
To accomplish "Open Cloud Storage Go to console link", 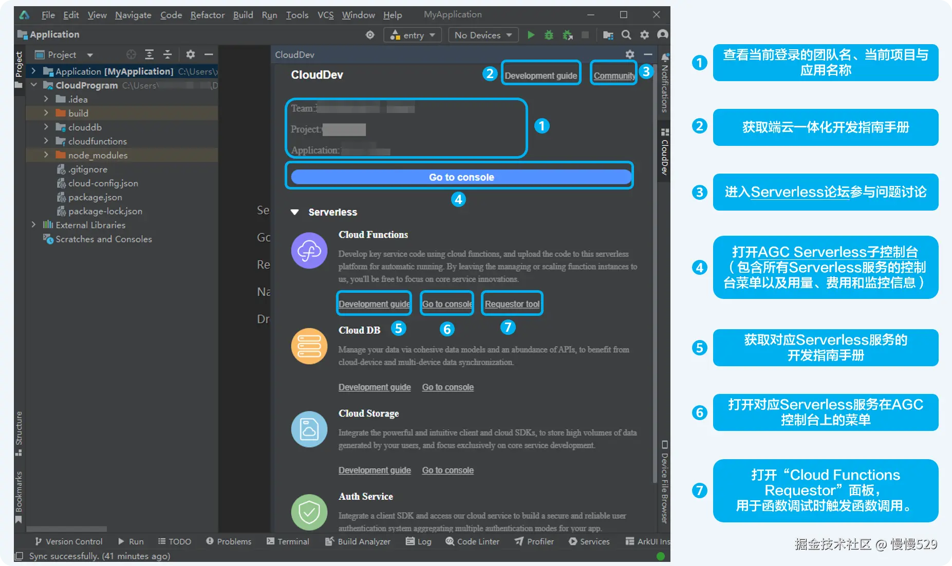I will 447,470.
